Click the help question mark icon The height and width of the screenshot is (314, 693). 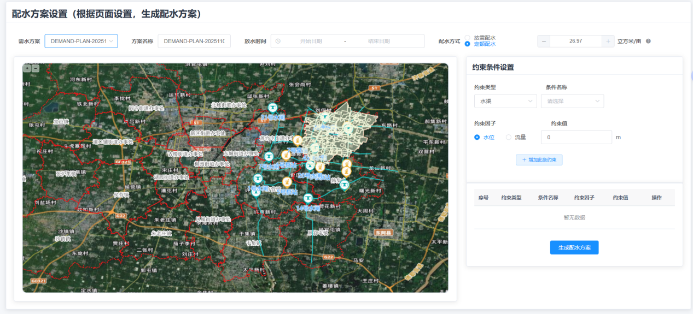(648, 41)
